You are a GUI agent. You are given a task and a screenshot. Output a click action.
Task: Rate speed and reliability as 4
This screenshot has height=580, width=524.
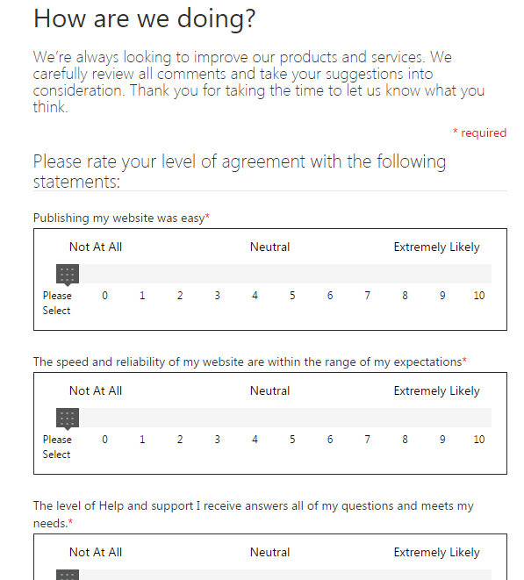click(255, 439)
